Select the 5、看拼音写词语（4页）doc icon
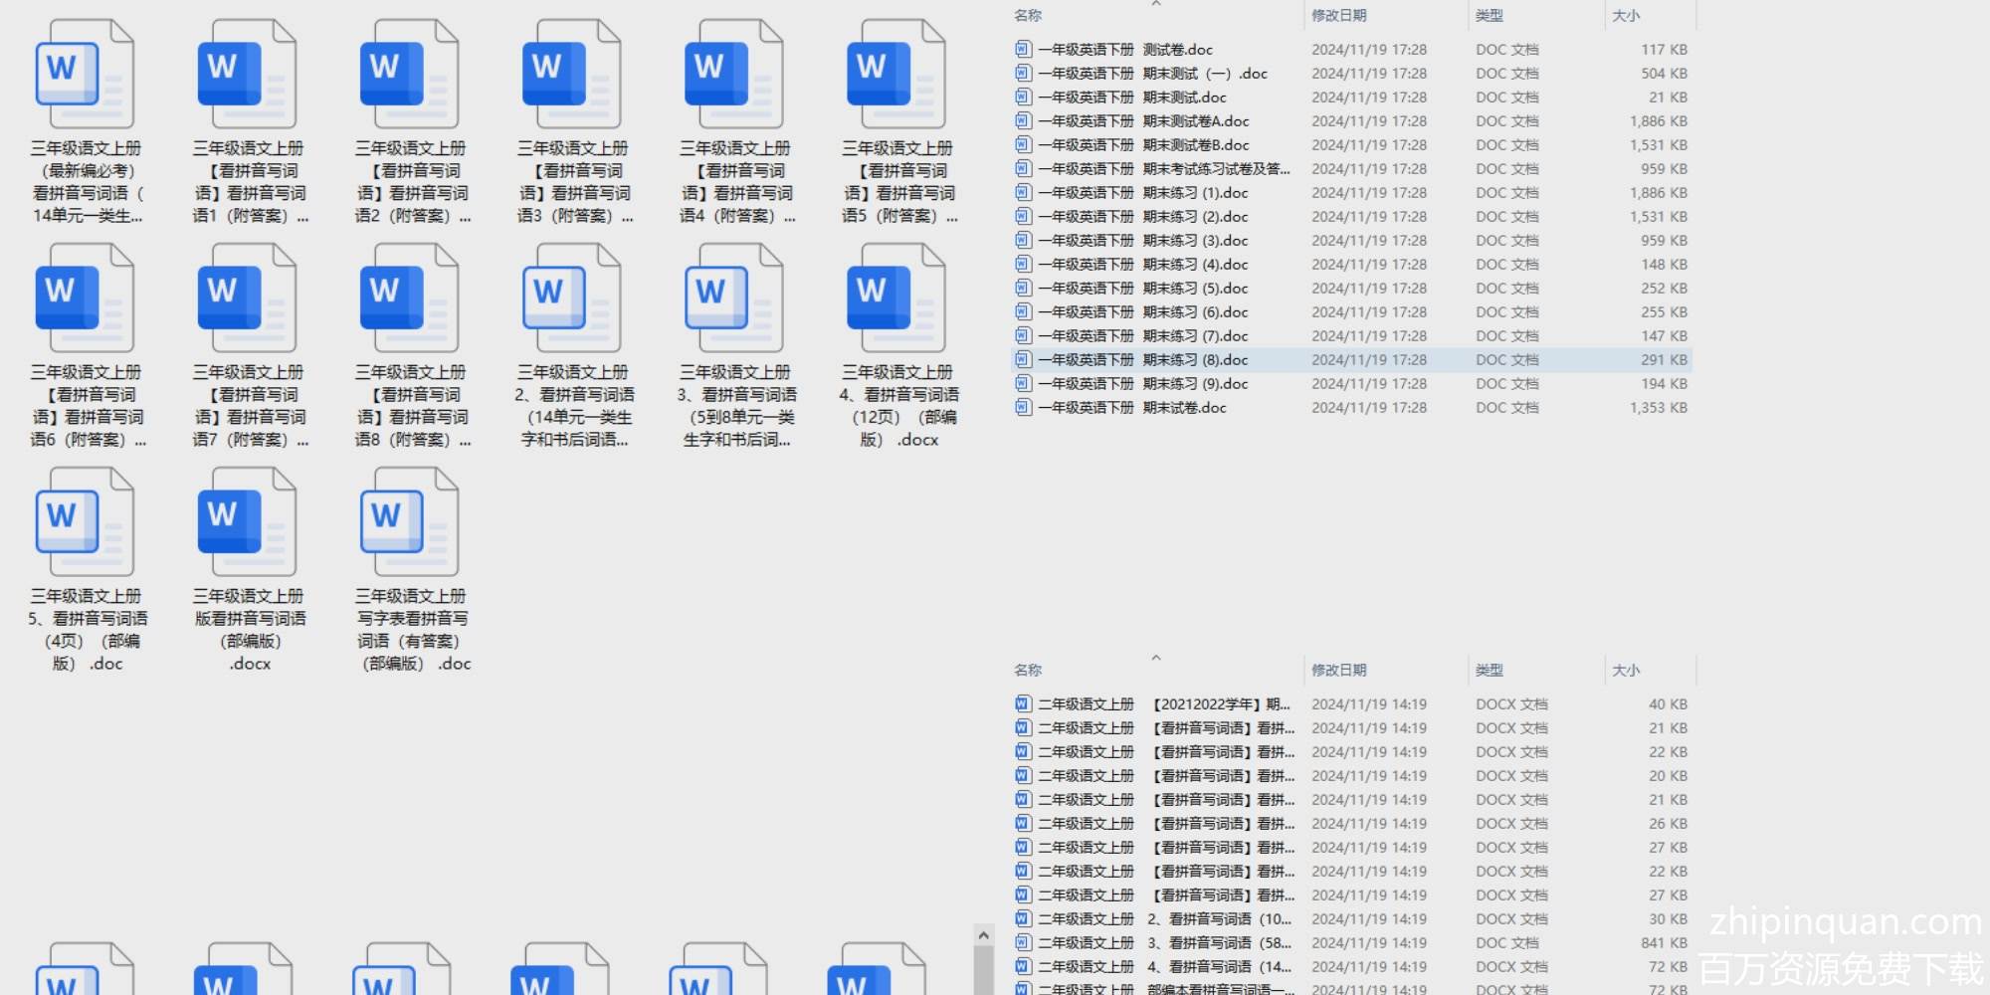Viewport: 1990px width, 995px height. tap(85, 522)
